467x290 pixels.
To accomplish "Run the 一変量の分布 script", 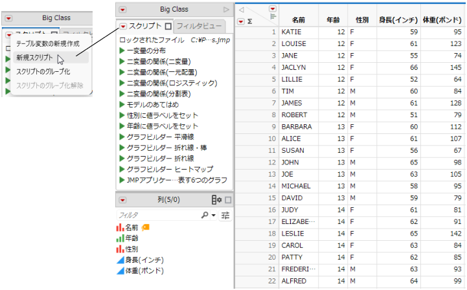I will tap(122, 50).
